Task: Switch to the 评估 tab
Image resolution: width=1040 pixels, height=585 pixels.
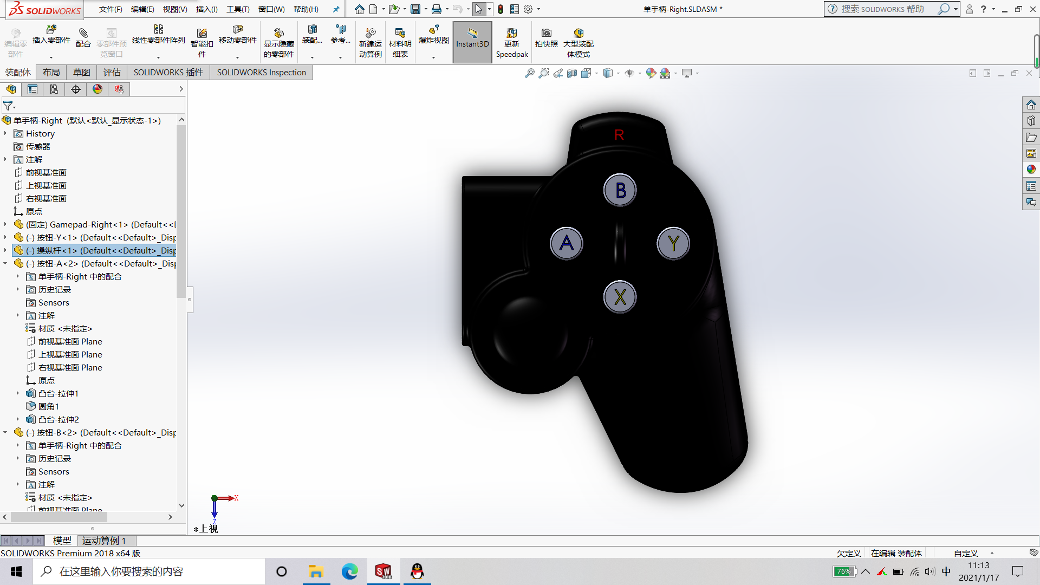Action: point(112,72)
